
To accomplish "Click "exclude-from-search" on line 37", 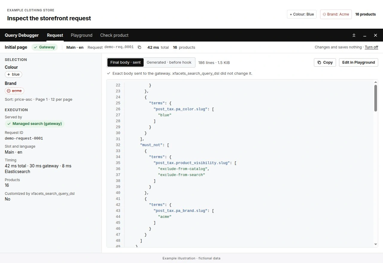I will coord(181,175).
